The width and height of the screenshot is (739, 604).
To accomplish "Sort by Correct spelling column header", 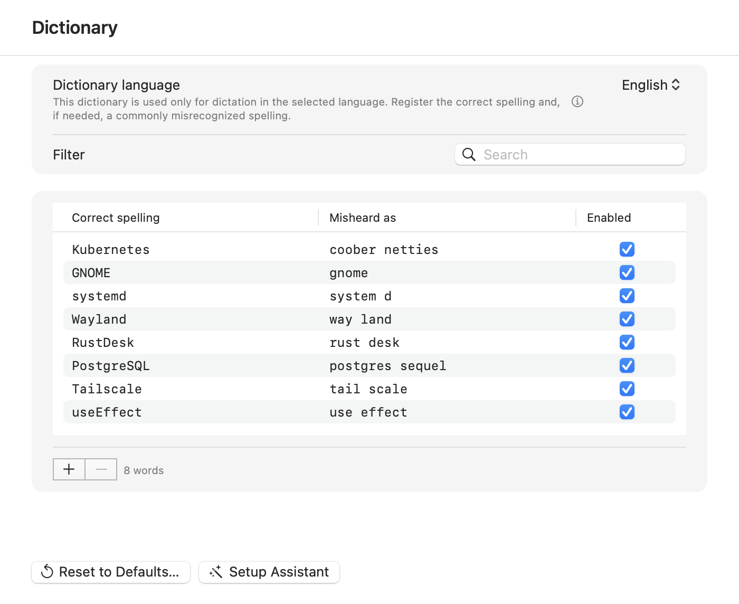I will tap(116, 218).
